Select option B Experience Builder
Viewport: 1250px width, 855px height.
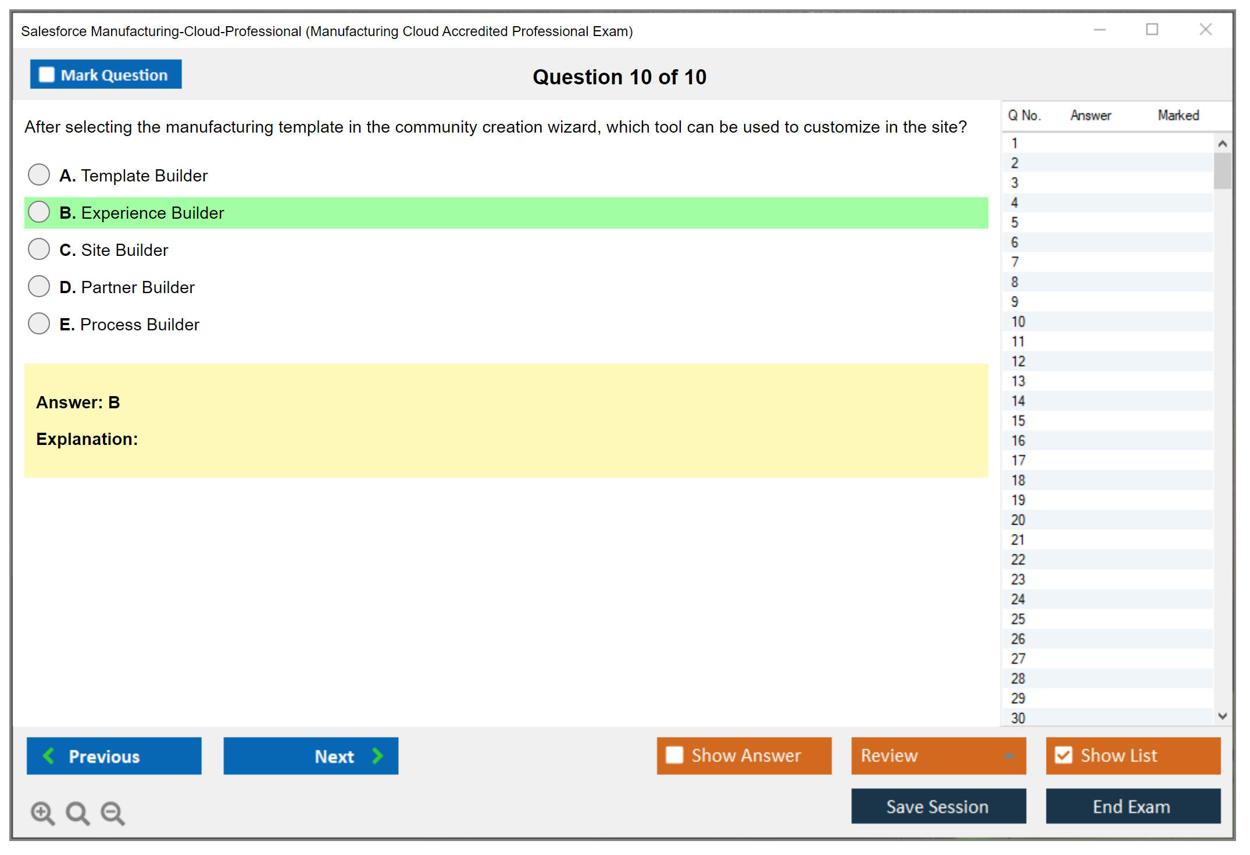[x=39, y=212]
